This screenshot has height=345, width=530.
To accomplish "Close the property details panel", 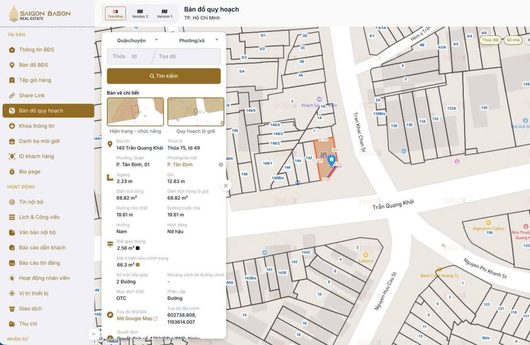I will [225, 186].
